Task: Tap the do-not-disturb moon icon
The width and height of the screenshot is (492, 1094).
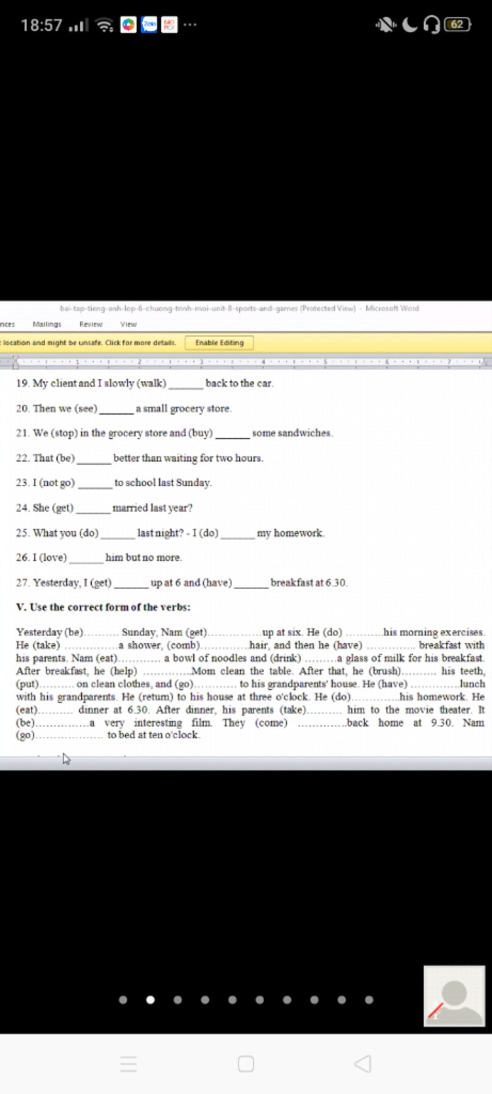Action: pyautogui.click(x=410, y=25)
